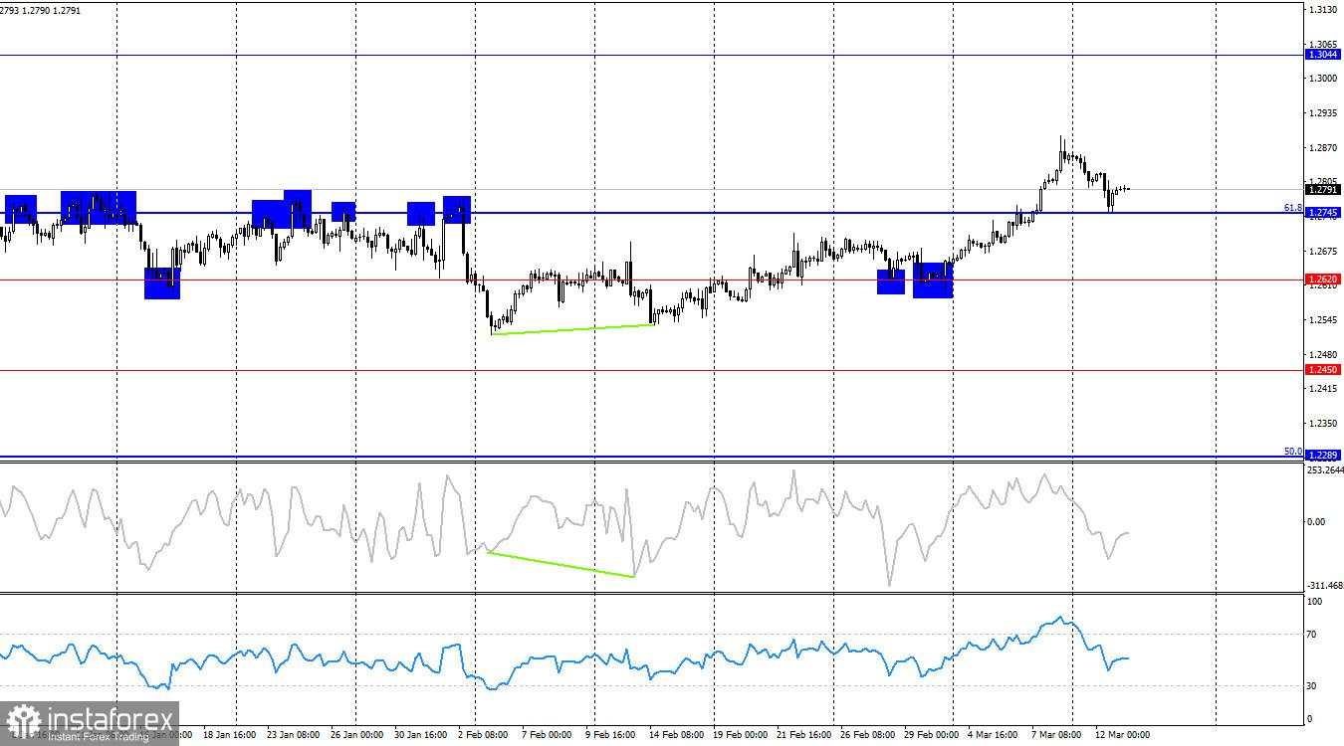Viewport: 1344px width, 746px height.
Task: Click the current price label 1.2791
Action: point(1322,190)
